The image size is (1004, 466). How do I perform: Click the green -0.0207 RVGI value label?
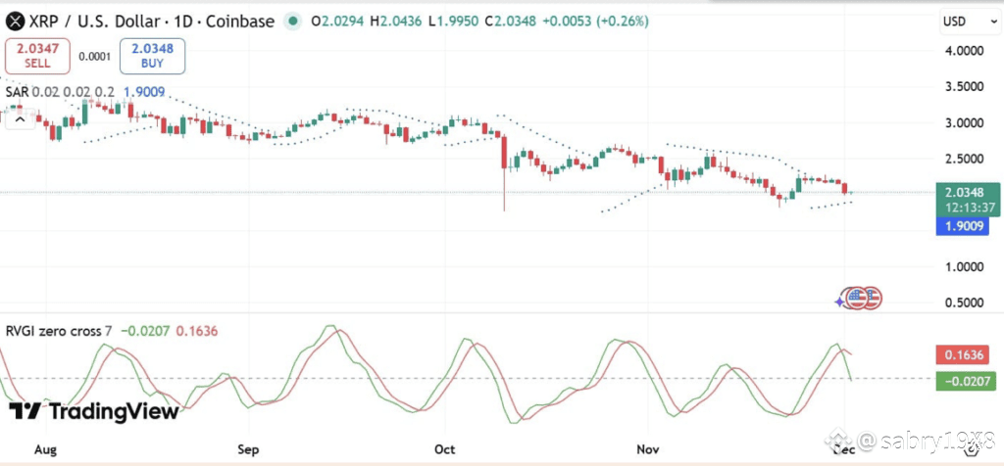pos(966,382)
